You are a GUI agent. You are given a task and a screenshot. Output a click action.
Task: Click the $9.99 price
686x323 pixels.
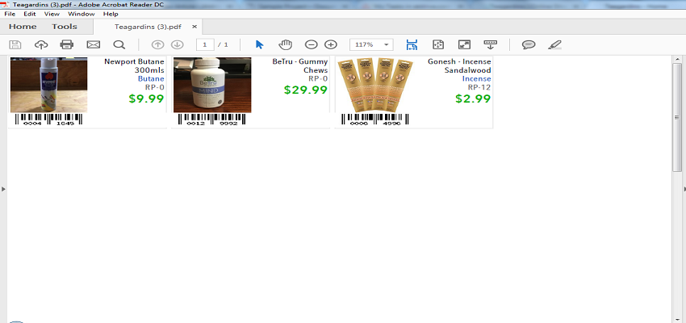click(x=147, y=99)
